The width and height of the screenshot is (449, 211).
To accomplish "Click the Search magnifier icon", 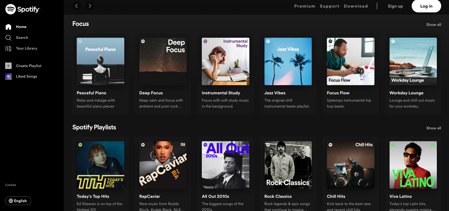I will pos(8,37).
